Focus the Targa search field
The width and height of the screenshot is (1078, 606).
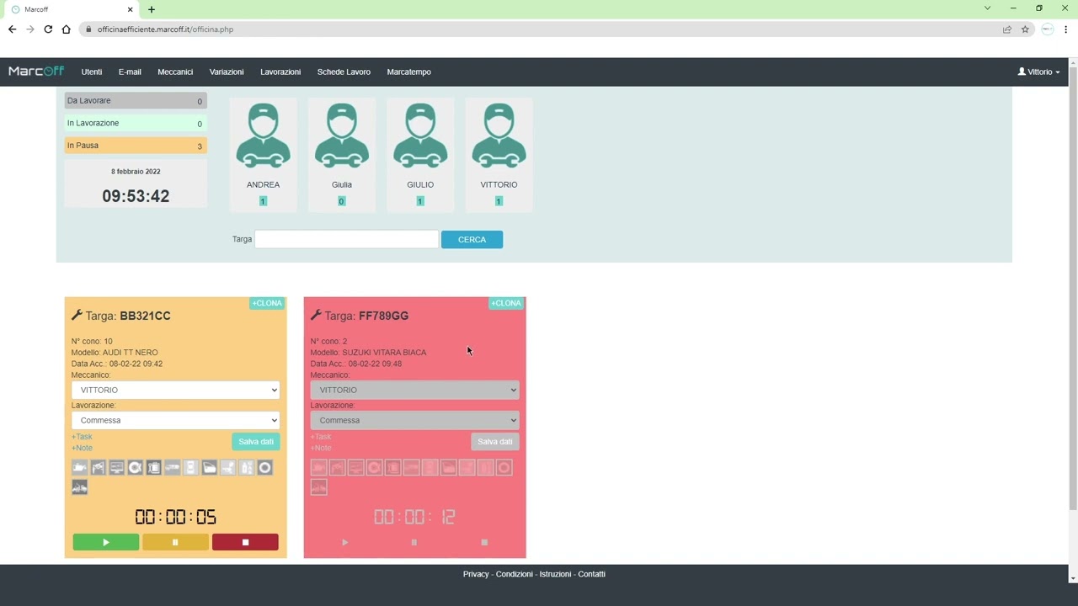pos(346,240)
